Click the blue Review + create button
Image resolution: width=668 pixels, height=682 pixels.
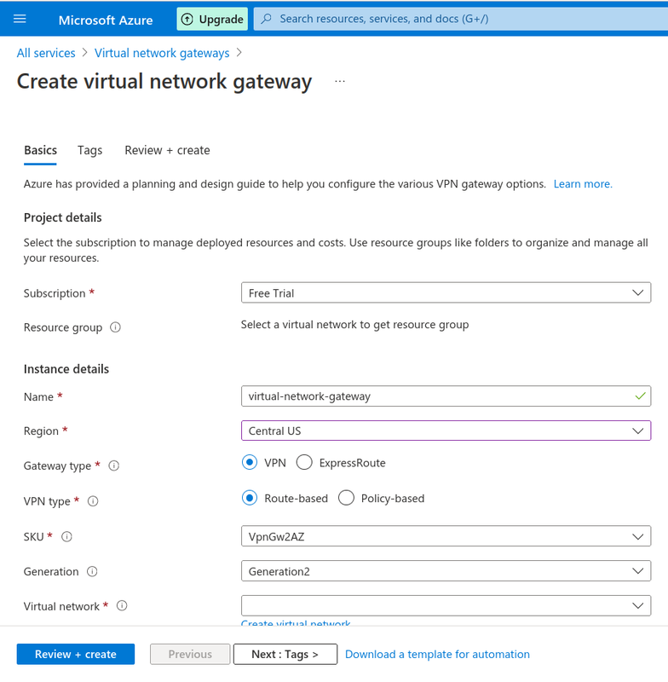click(76, 654)
